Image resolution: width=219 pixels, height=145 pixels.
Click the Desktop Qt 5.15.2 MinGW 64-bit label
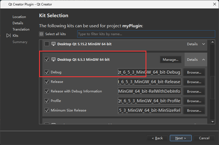84,44
